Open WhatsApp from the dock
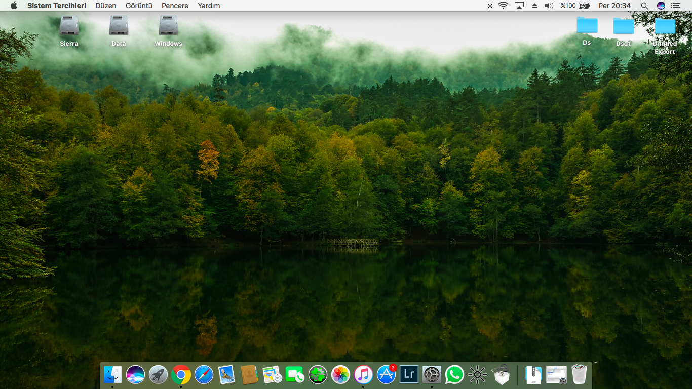This screenshot has width=692, height=389. (x=454, y=375)
